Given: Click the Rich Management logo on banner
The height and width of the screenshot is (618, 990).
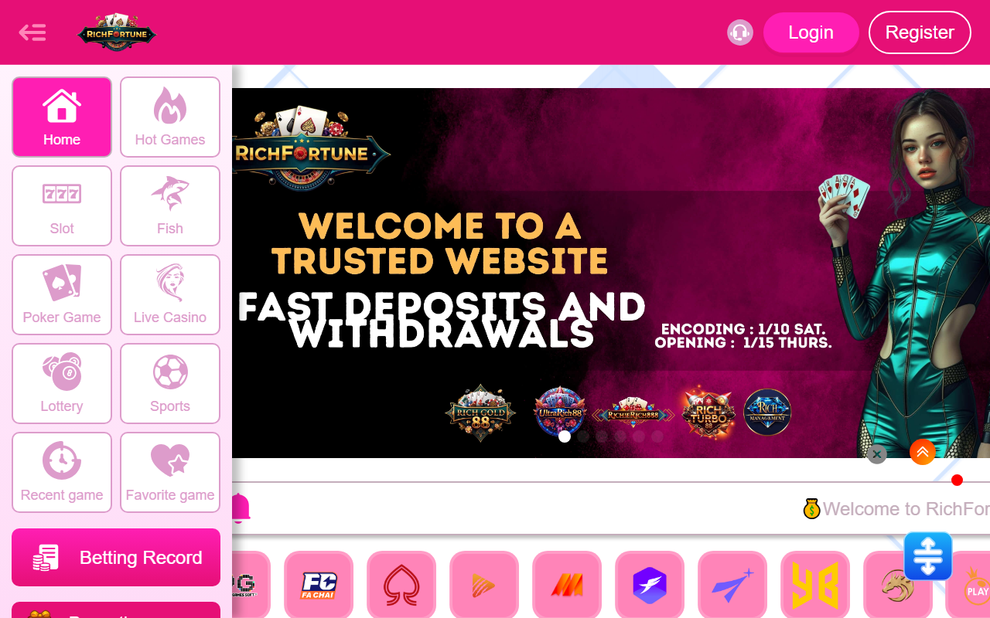Looking at the screenshot, I should tap(767, 413).
